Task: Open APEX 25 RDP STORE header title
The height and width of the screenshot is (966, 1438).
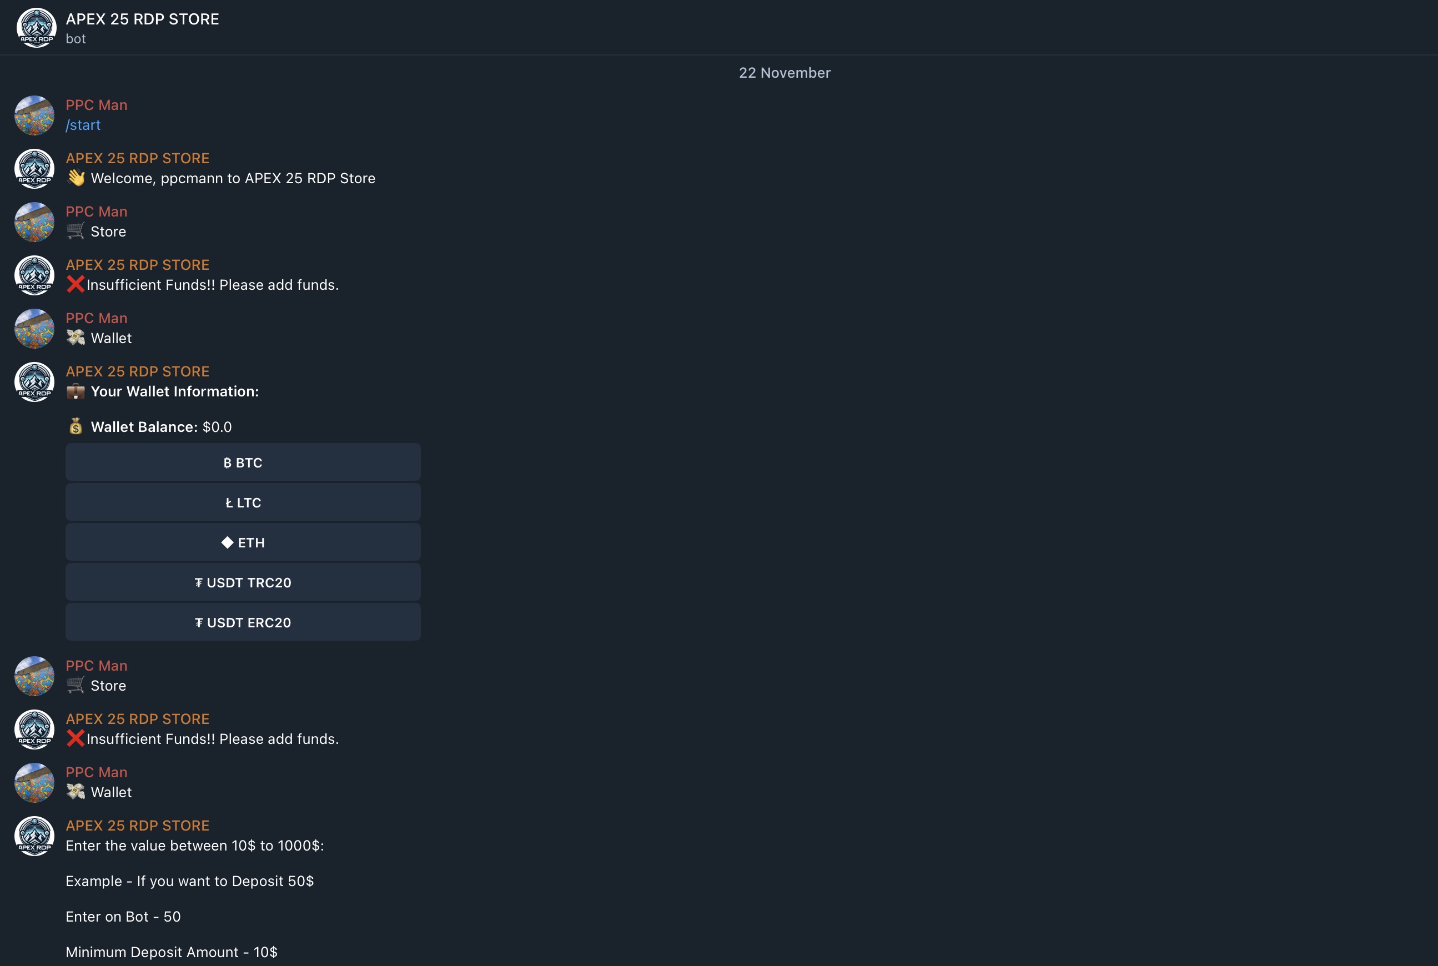Action: [142, 19]
